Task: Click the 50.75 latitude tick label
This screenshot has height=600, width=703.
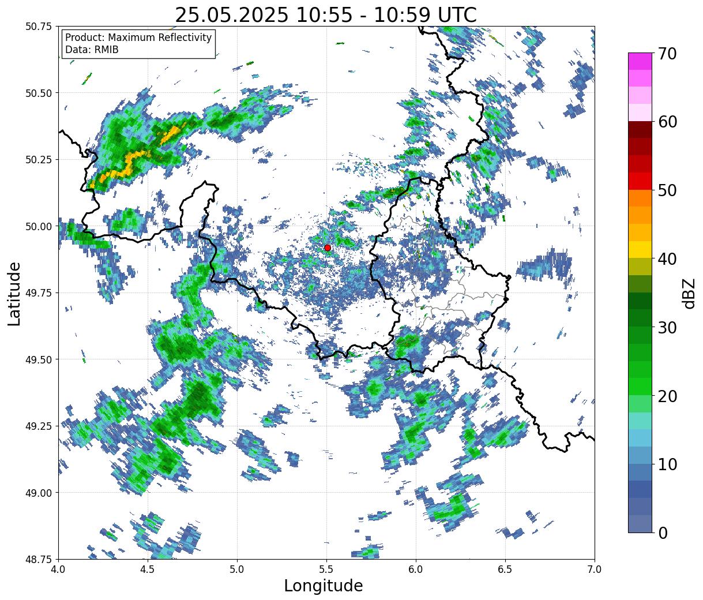Action: point(38,27)
